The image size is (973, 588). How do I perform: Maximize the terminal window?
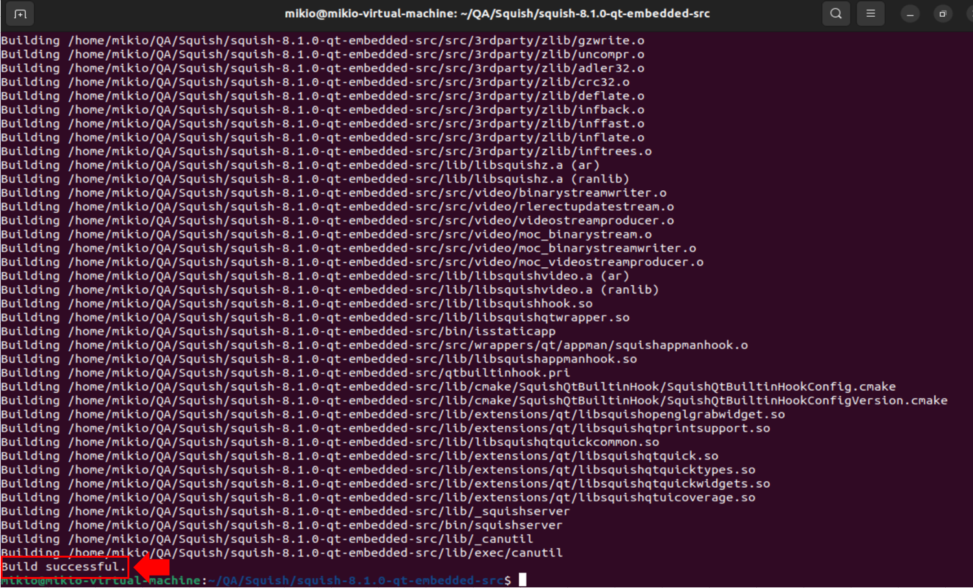coord(943,14)
